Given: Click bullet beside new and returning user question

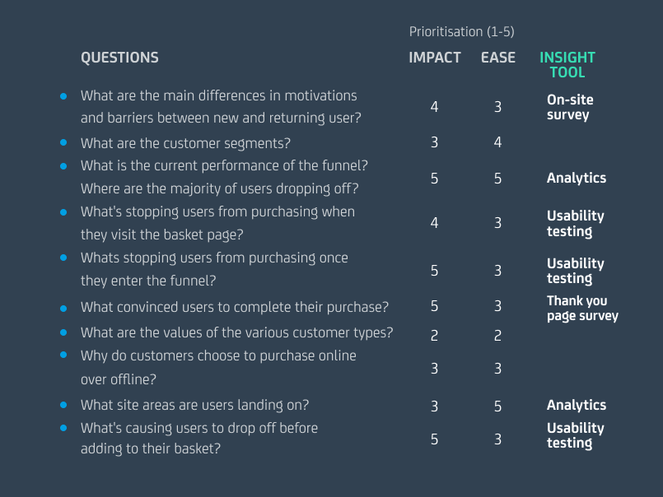Looking at the screenshot, I should (63, 96).
